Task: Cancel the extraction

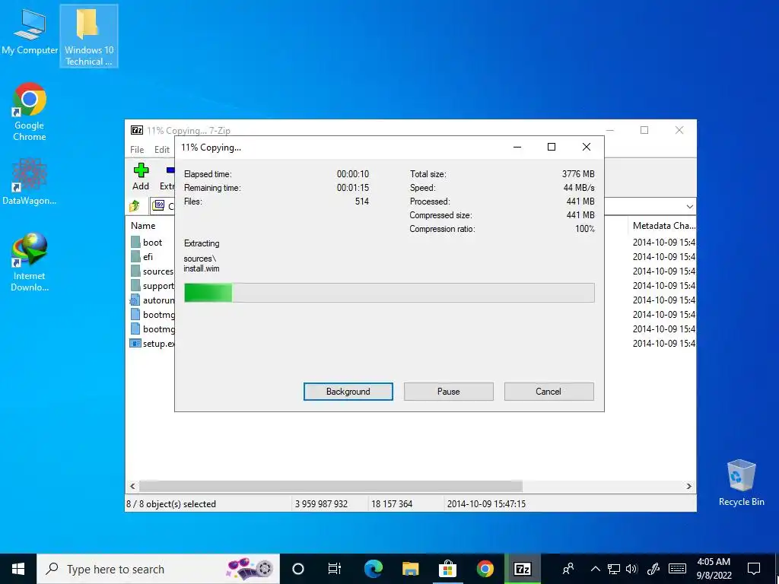Action: [x=548, y=392]
